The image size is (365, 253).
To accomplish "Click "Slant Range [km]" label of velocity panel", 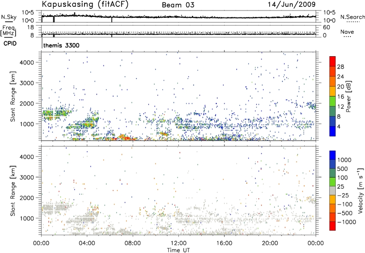I will click(13, 190).
